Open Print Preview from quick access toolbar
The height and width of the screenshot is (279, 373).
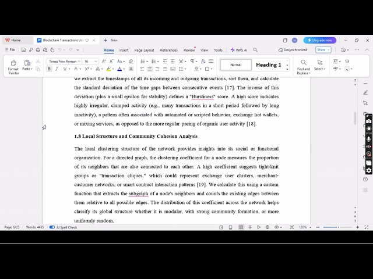point(45,50)
